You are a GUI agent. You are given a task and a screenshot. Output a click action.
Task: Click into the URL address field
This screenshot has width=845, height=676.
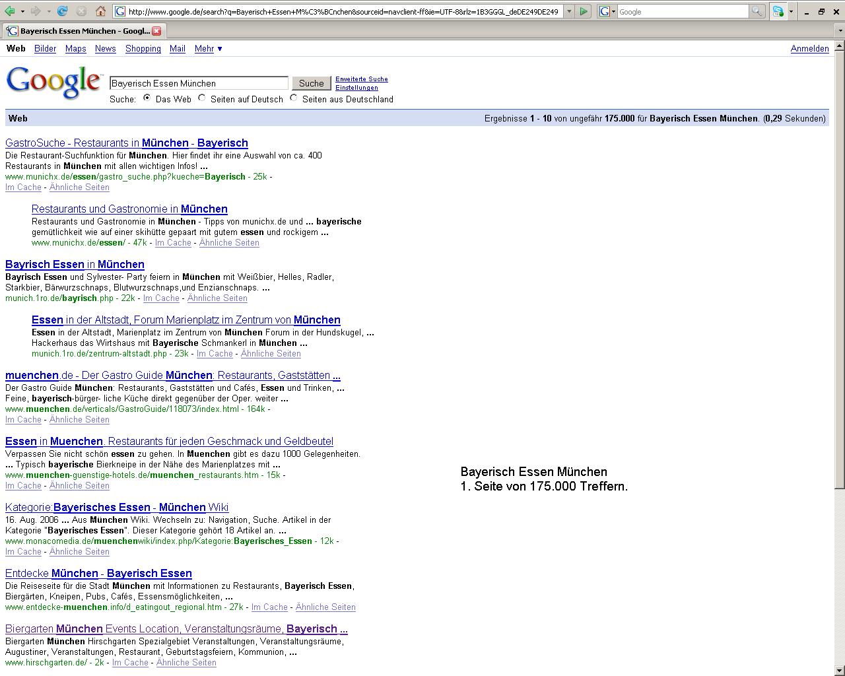pyautogui.click(x=343, y=11)
